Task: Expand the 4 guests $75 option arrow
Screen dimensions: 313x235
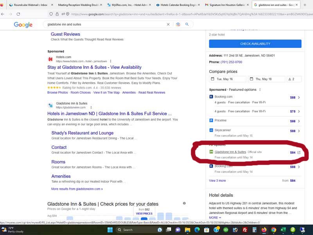Action: [x=299, y=112]
